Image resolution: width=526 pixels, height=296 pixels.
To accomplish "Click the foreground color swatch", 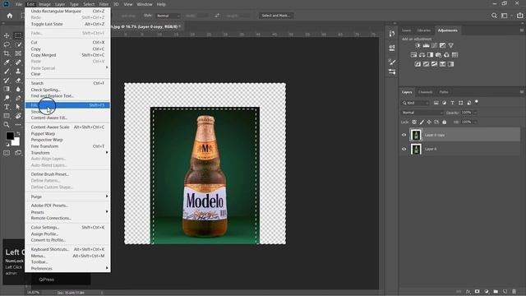I will tap(10, 136).
